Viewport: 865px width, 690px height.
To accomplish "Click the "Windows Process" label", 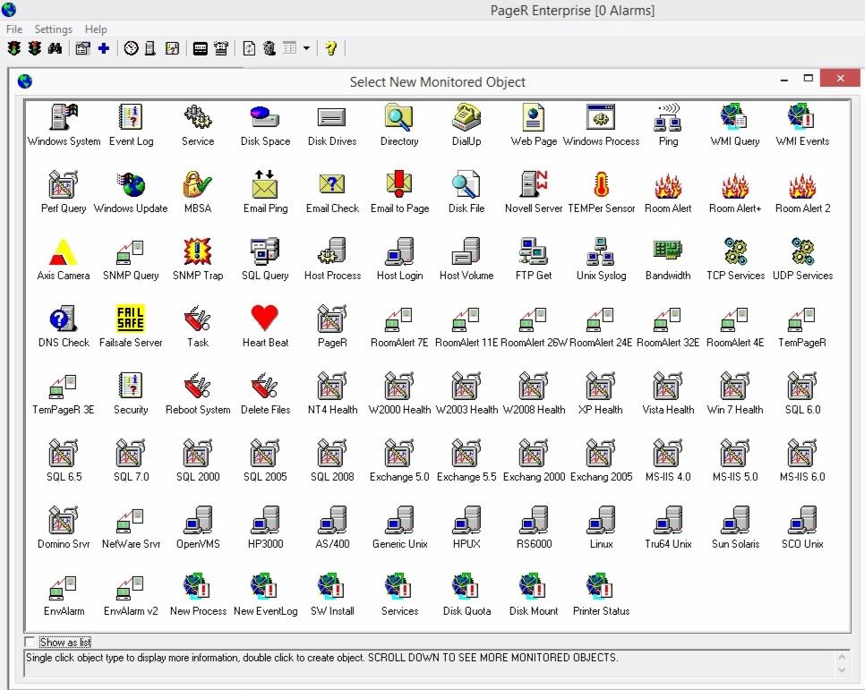I will (602, 141).
